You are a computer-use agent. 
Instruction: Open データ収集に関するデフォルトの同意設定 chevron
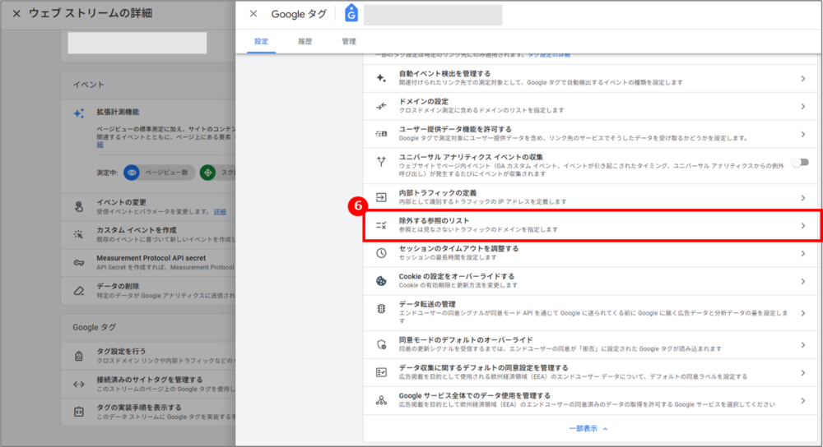tap(803, 372)
